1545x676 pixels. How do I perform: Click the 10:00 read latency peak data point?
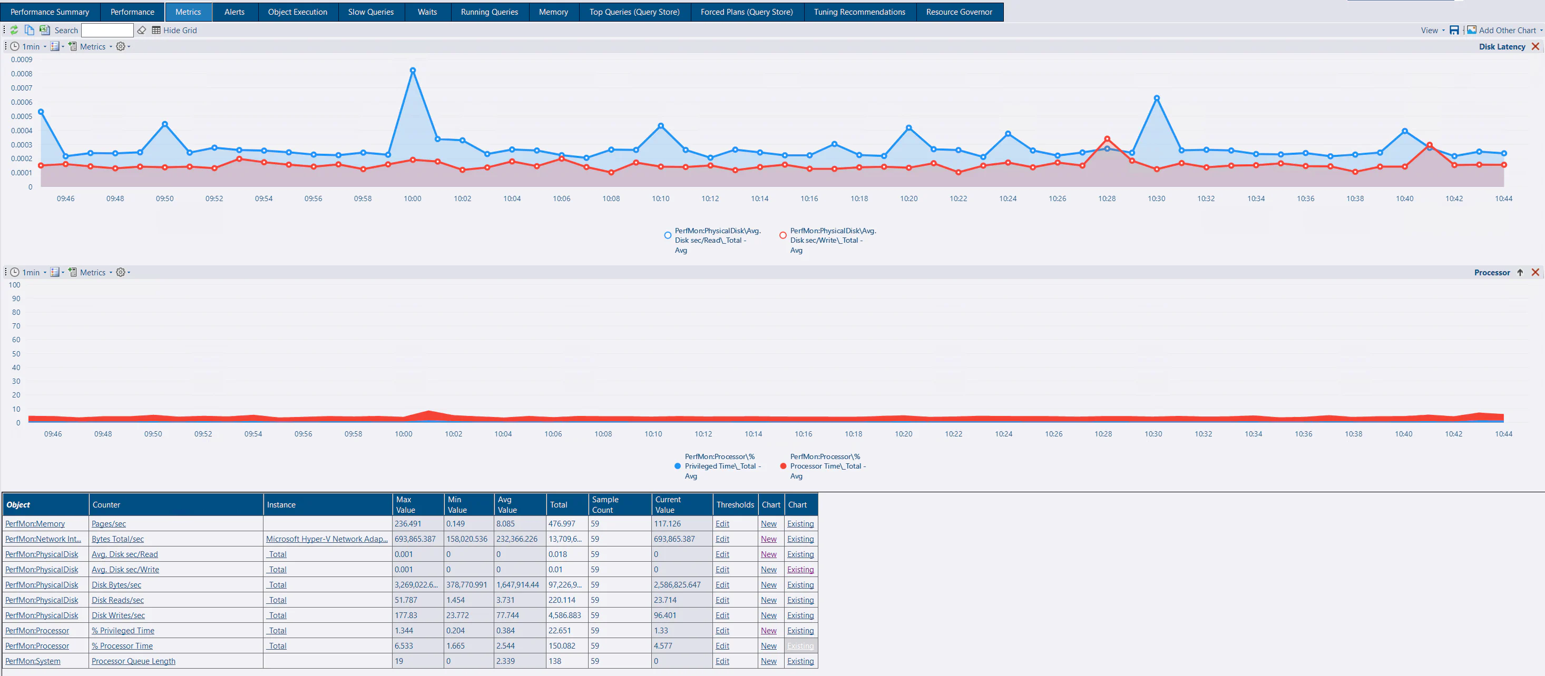point(413,70)
